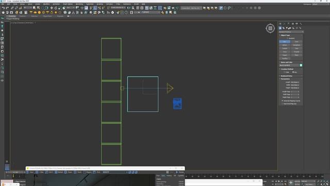Collapse the Parameters rollout
The width and height of the screenshot is (330, 186).
point(291,79)
